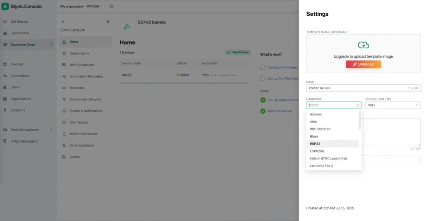Click the New Device button
The image size is (424, 221).
tap(238, 52)
